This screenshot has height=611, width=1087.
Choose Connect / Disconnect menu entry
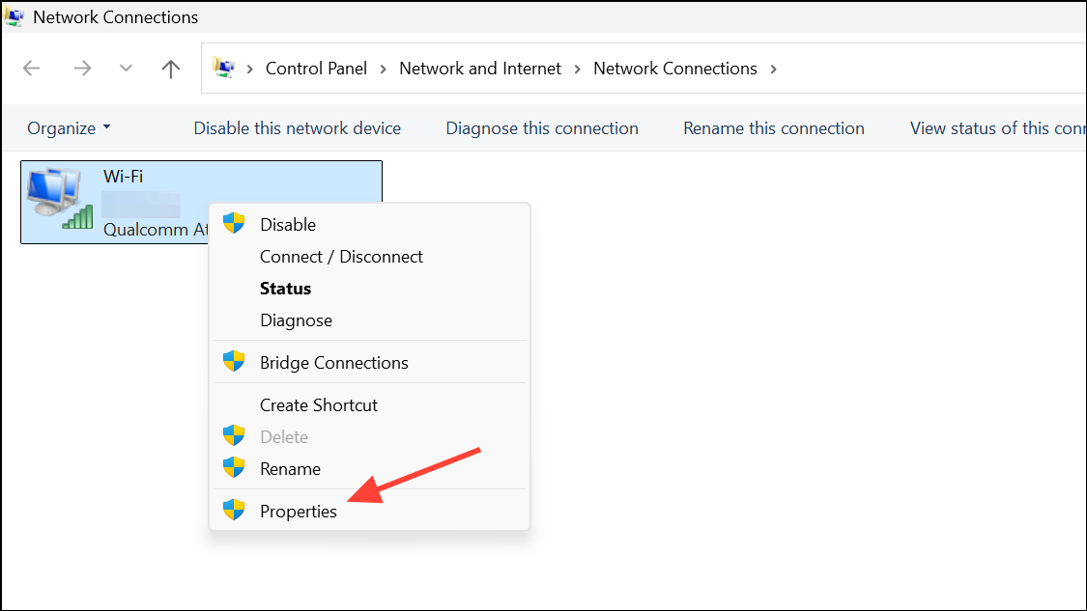click(341, 256)
